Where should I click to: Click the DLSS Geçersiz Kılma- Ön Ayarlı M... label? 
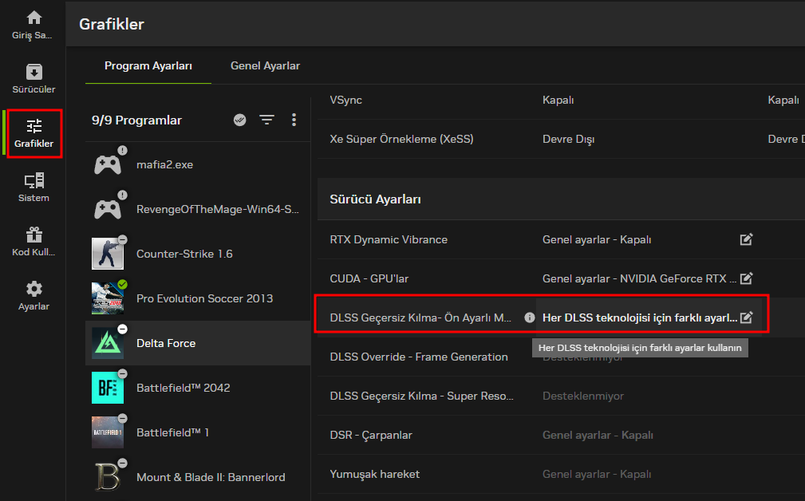tap(420, 318)
